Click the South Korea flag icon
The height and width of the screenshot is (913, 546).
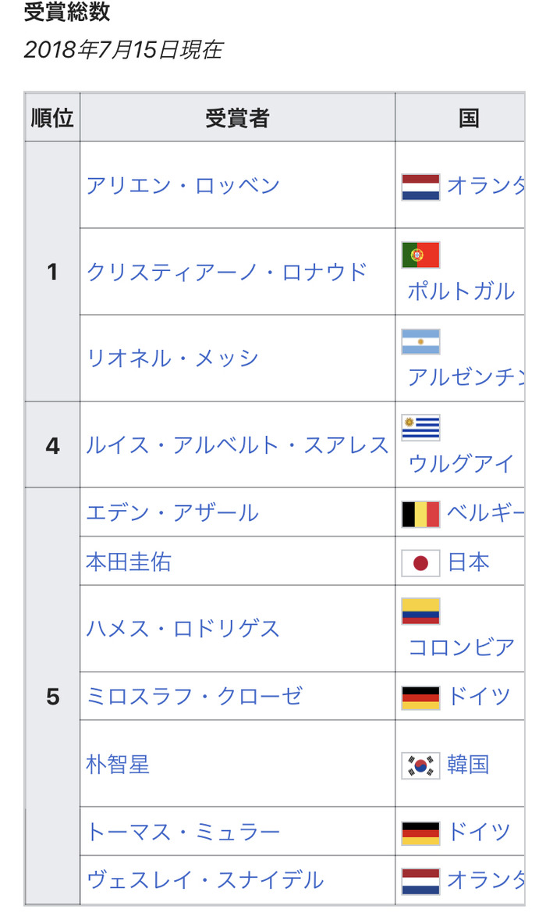[x=420, y=765]
